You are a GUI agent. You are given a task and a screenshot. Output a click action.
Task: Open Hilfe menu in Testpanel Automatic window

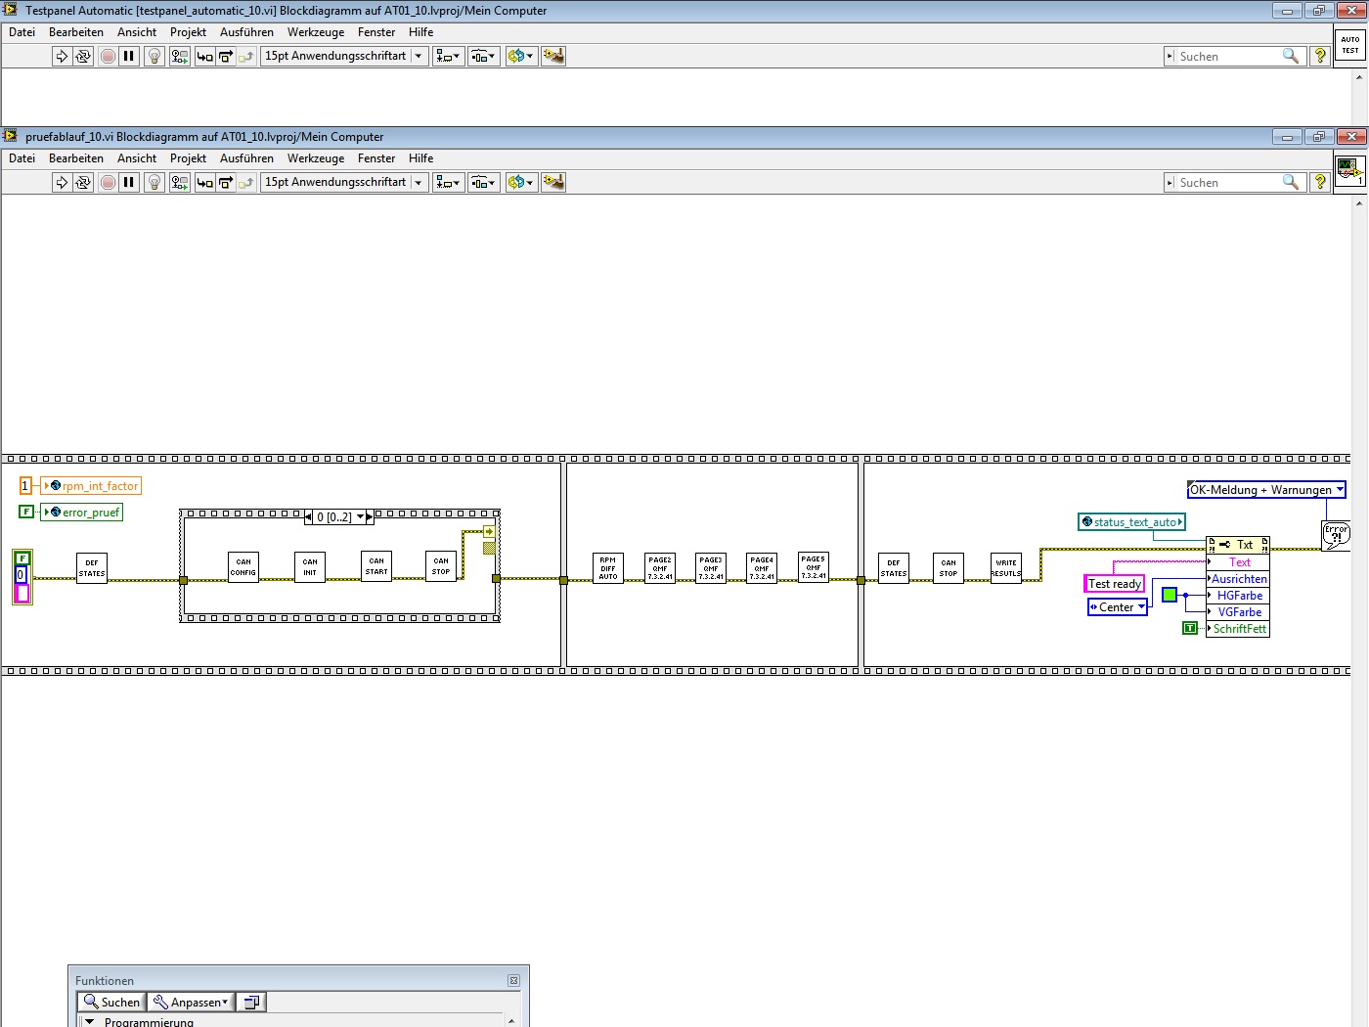click(x=421, y=32)
